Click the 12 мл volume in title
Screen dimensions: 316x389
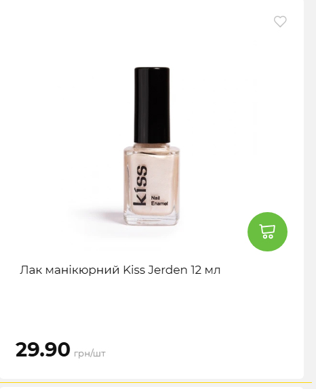pyautogui.click(x=205, y=270)
